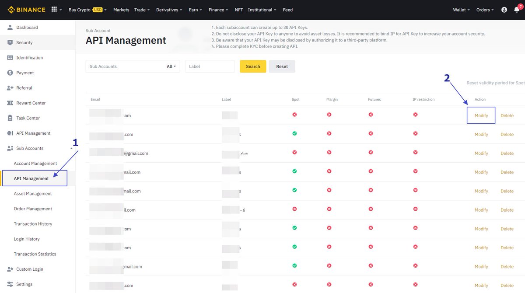This screenshot has width=525, height=293.
Task: Click the Reward Center ticket icon
Action: 10,103
